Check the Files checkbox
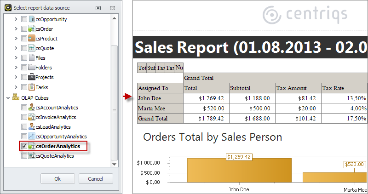The height and width of the screenshot is (194, 368). [24, 57]
